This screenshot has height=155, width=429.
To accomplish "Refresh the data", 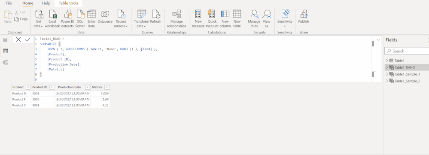I will (156, 16).
